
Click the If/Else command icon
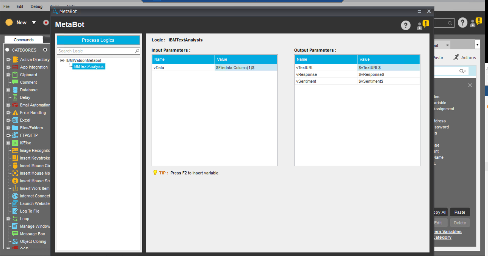pos(15,143)
